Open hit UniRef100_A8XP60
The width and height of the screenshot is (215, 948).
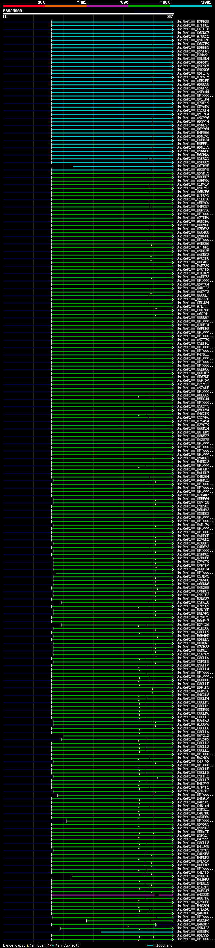pyautogui.click(x=192, y=817)
